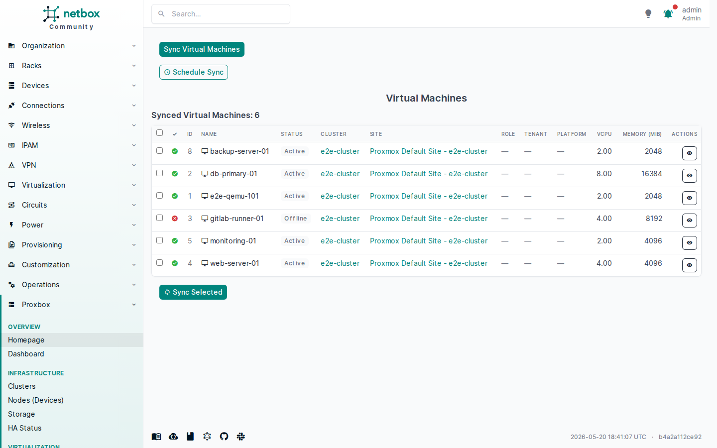Collapse the Proxbox menu chevron
This screenshot has width=717, height=448.
point(134,305)
